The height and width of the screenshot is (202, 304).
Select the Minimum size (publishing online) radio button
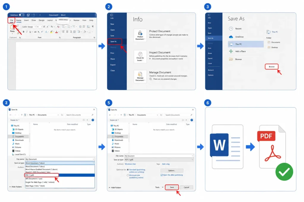(x=128, y=175)
